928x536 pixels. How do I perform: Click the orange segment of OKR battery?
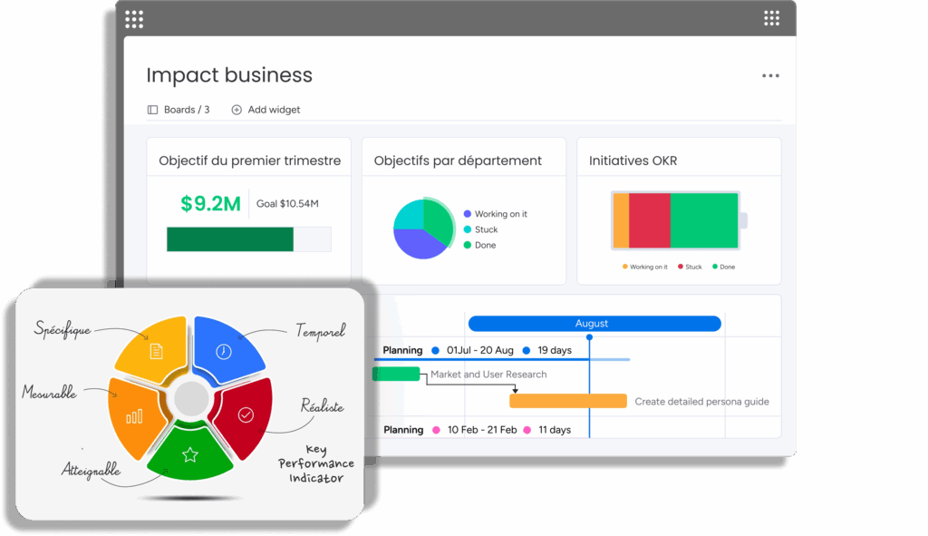(x=621, y=220)
